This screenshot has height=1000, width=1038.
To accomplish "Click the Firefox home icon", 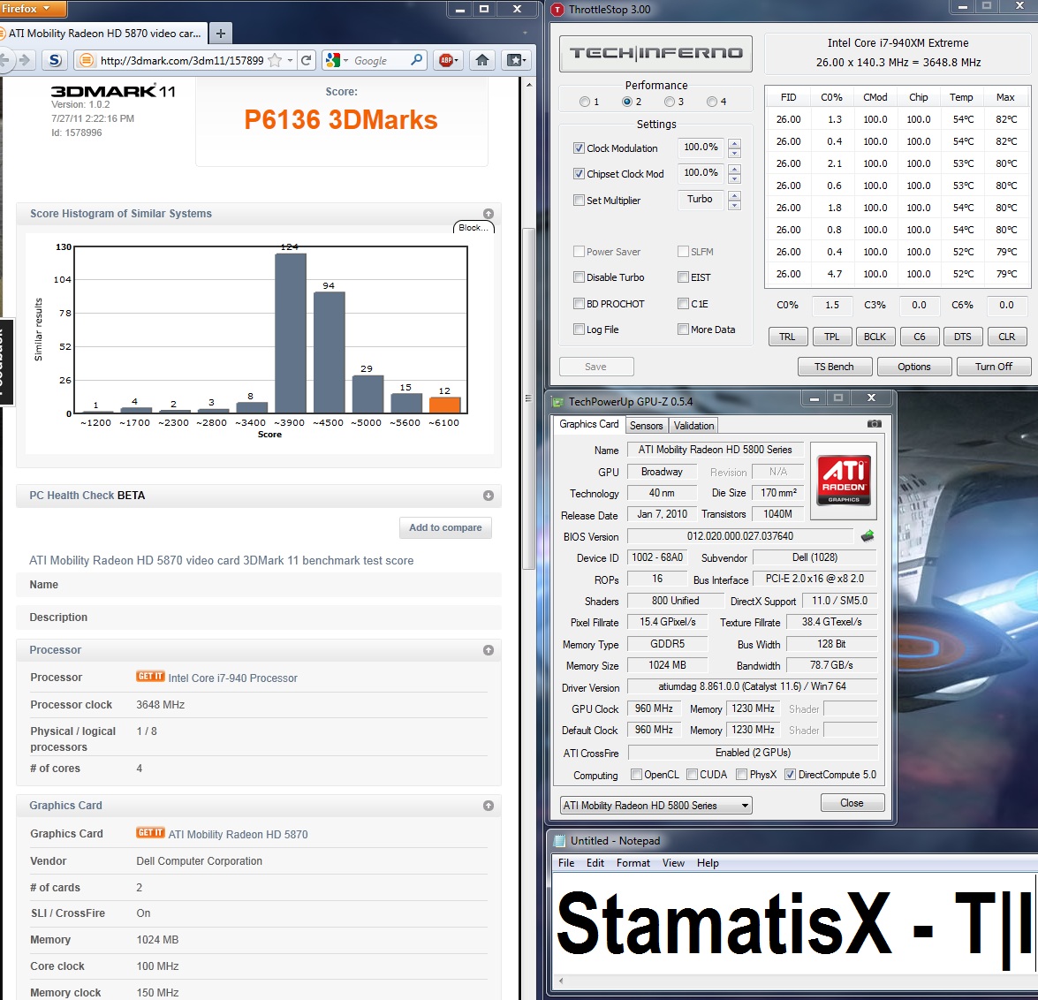I will point(482,60).
